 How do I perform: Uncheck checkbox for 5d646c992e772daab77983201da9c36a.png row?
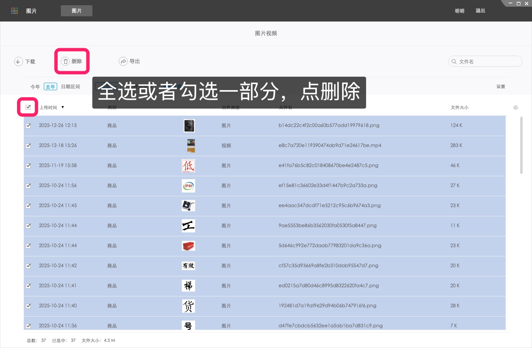(x=28, y=246)
